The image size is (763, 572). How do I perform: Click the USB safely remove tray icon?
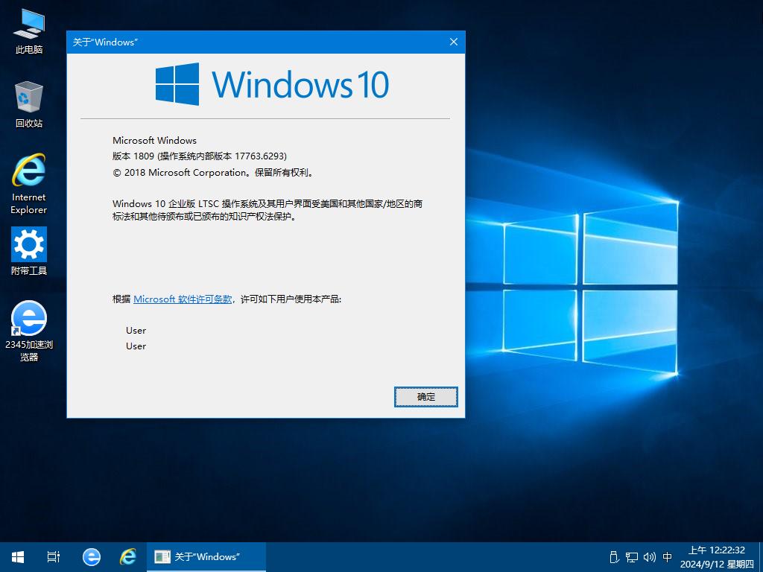(614, 557)
